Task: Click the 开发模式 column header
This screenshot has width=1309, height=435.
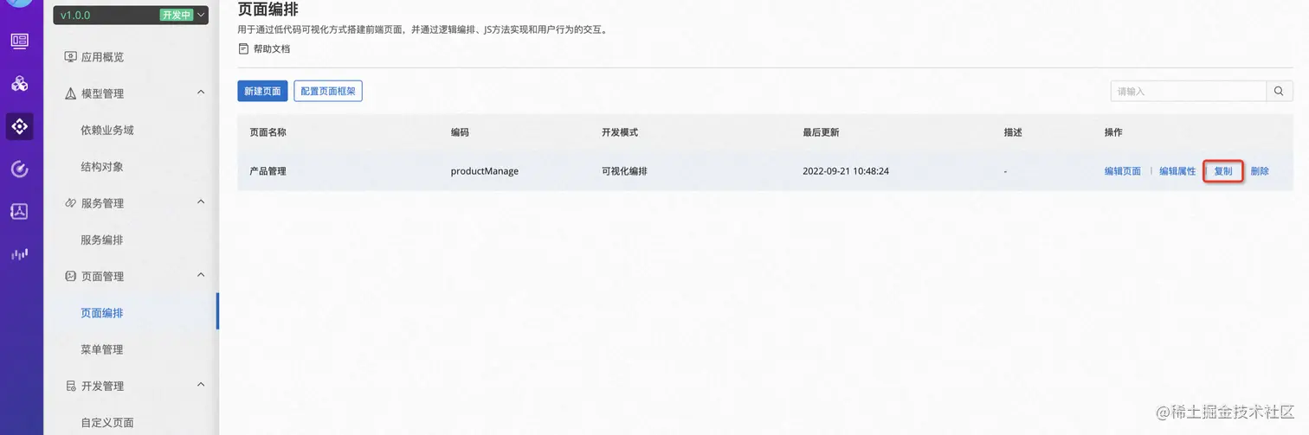Action: [x=620, y=132]
